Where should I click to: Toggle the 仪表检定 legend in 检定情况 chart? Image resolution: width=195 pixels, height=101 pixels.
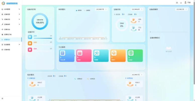click(x=91, y=79)
